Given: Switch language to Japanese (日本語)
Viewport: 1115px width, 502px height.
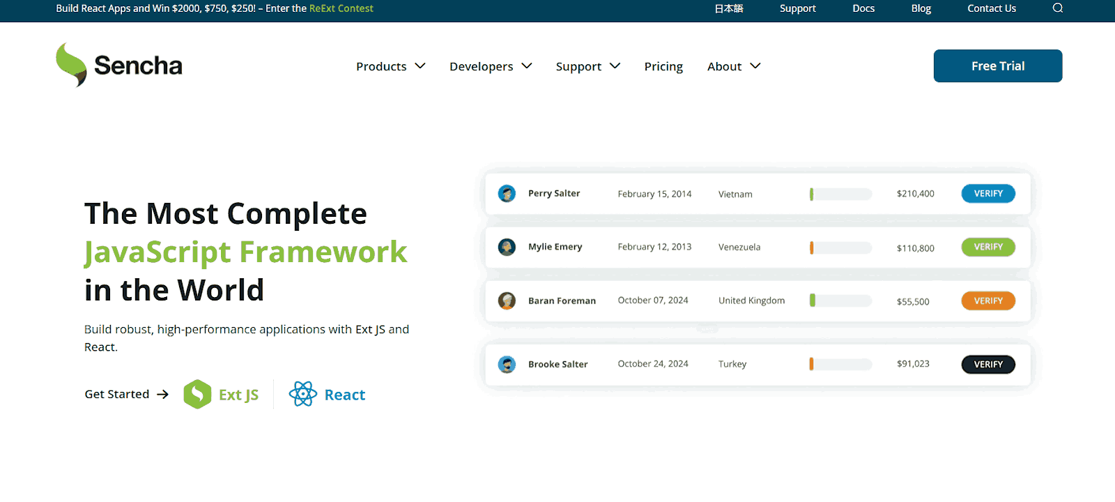Looking at the screenshot, I should coord(729,8).
